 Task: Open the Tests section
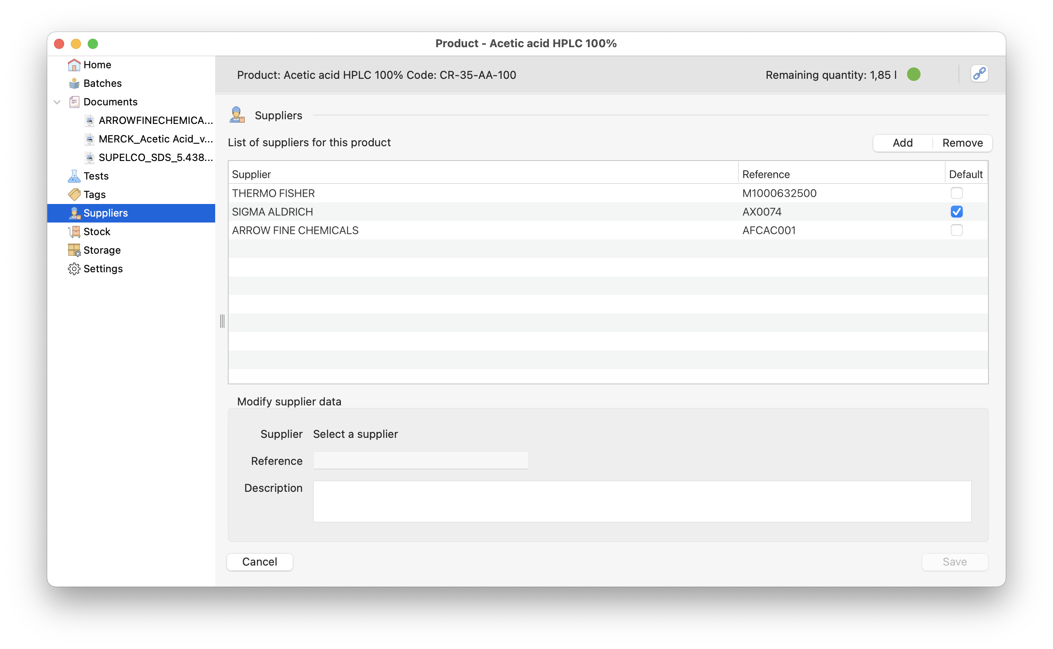tap(96, 176)
